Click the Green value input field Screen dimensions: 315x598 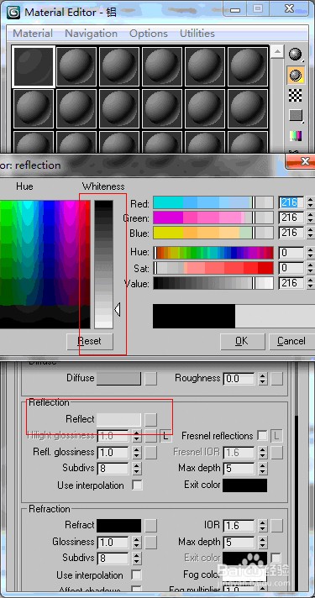[x=291, y=218]
